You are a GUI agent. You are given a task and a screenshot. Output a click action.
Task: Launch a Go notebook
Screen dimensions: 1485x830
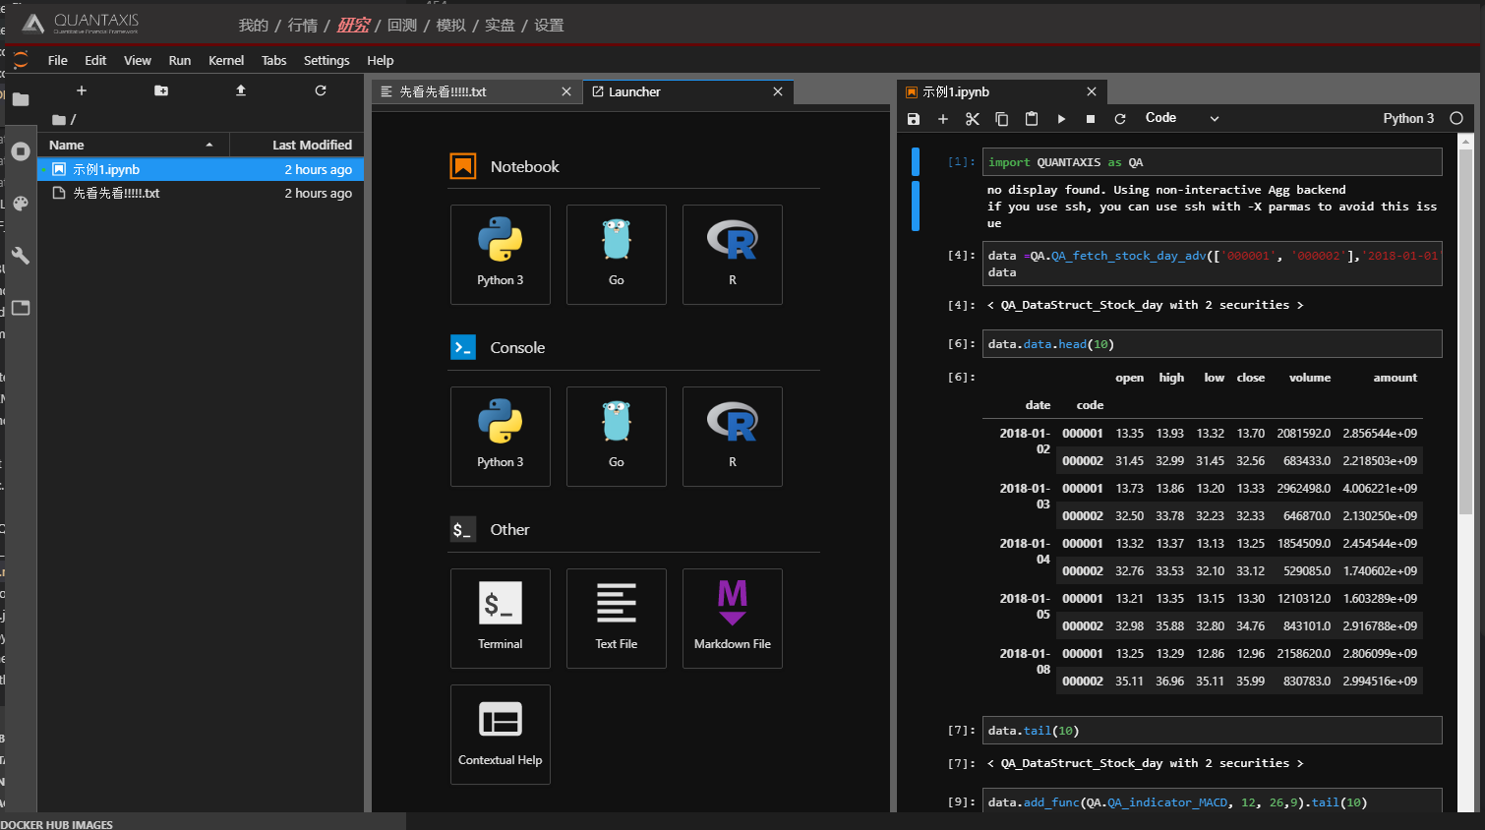pyautogui.click(x=617, y=255)
